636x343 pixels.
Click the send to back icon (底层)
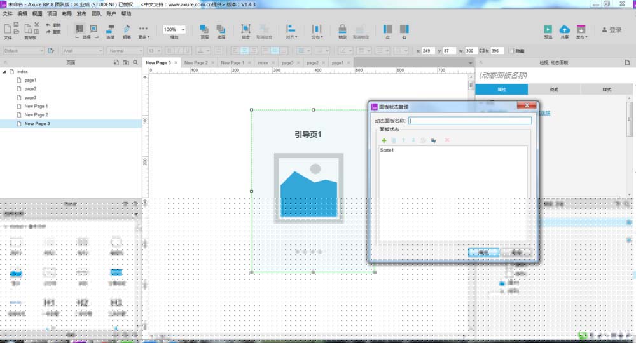click(221, 29)
